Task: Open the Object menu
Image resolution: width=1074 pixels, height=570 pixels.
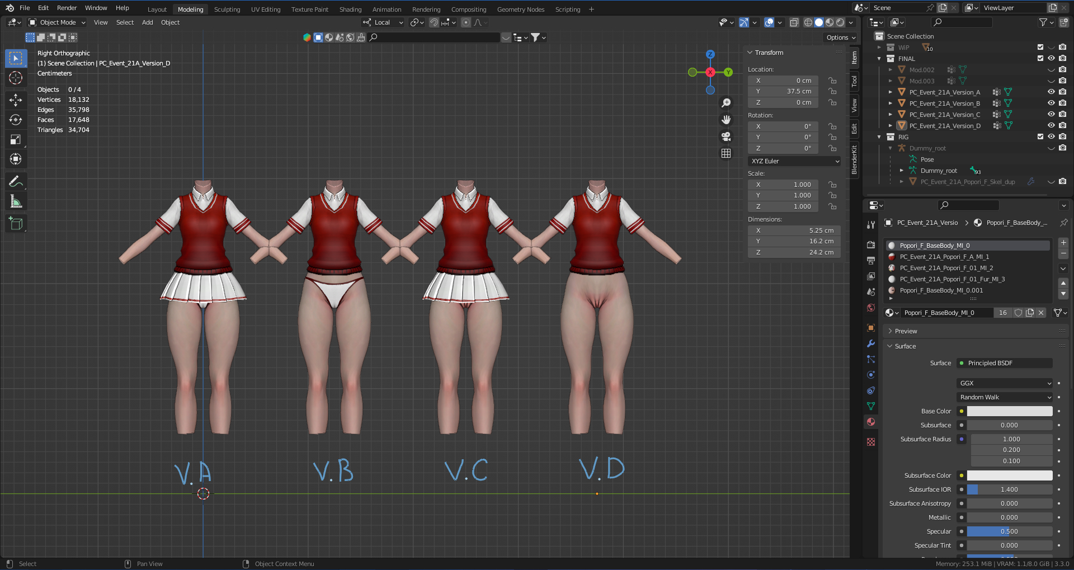Action: tap(170, 22)
